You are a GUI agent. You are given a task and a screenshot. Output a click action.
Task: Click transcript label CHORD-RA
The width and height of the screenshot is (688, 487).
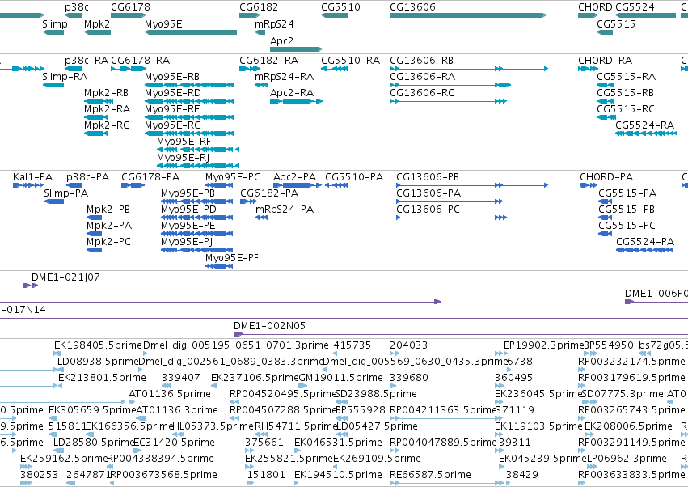click(x=605, y=61)
